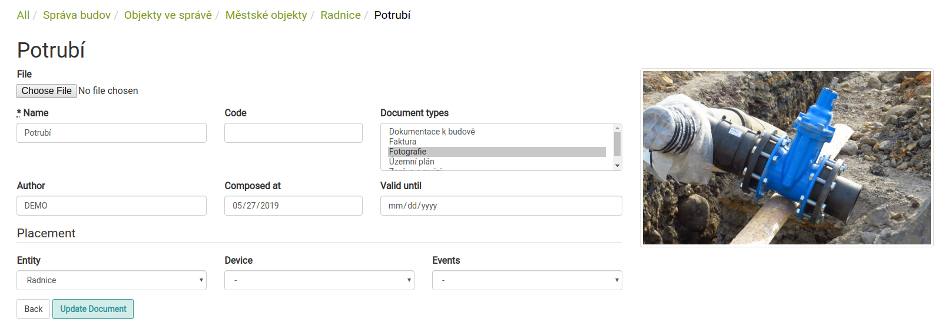Open the All breadcrumb link
This screenshot has height=329, width=935.
(23, 15)
